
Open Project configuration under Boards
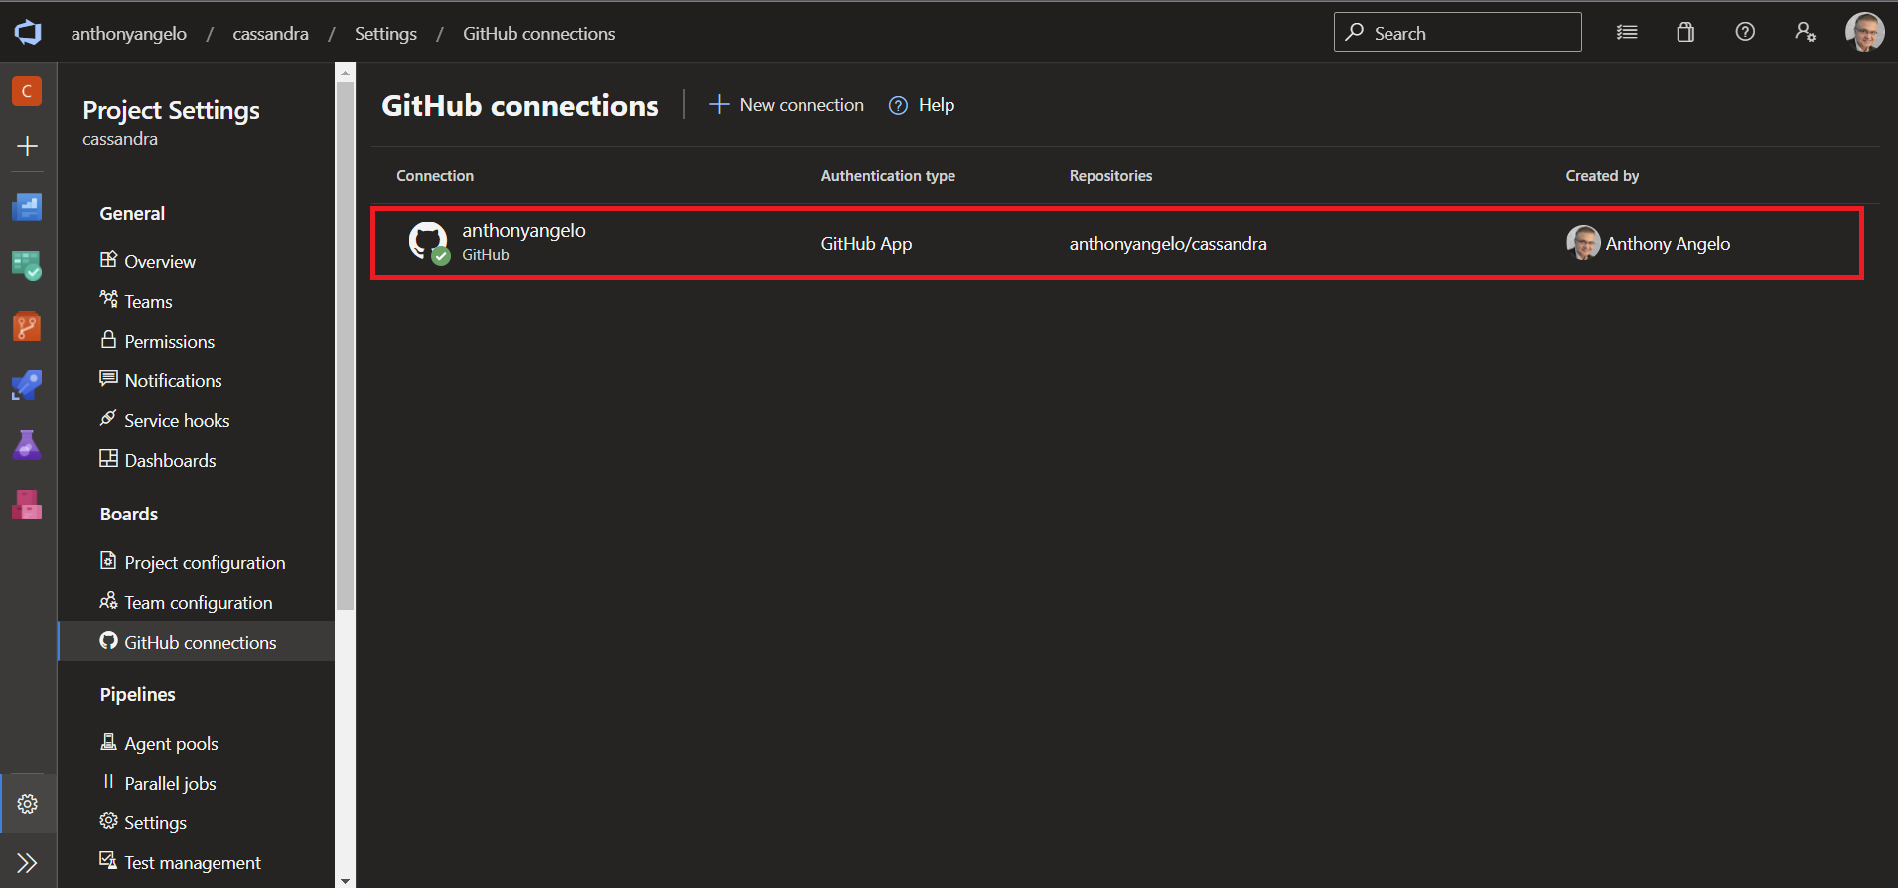point(193,562)
